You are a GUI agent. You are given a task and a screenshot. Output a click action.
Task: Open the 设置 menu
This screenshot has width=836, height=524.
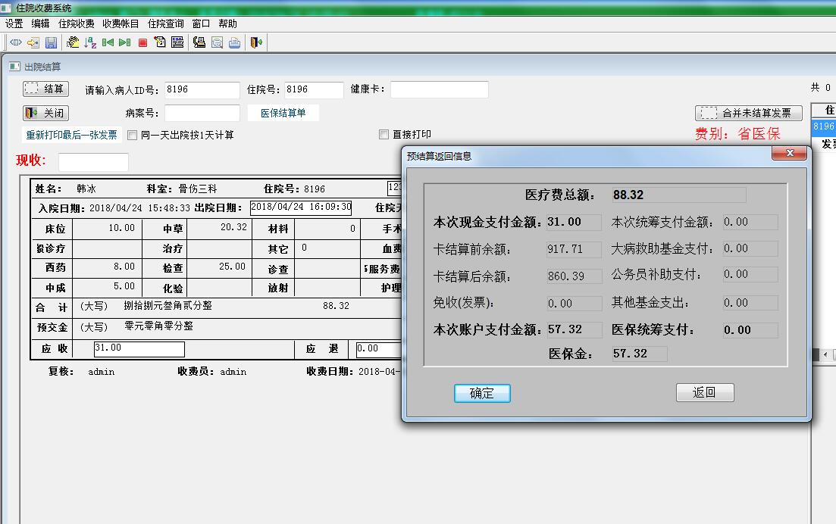[14, 23]
